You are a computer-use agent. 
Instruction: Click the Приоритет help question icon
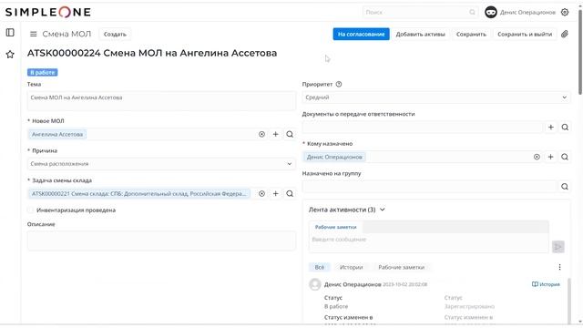pos(339,85)
